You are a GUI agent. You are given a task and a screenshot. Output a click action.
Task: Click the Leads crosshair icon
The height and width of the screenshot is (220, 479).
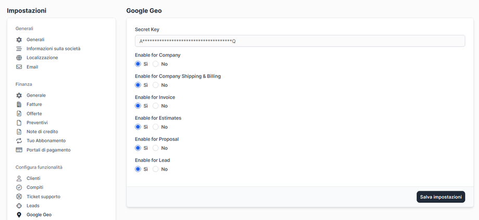pyautogui.click(x=19, y=206)
